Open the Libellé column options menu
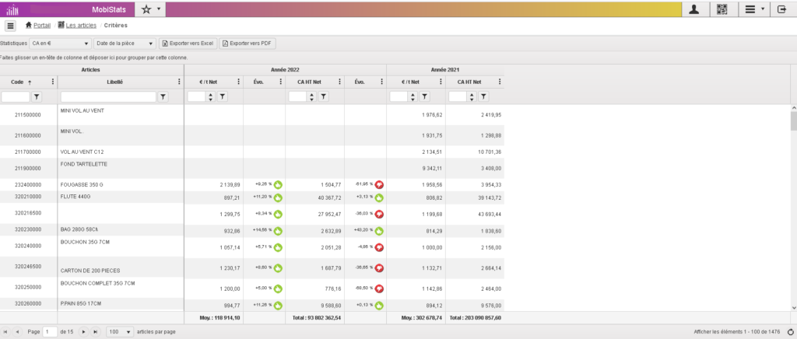Screen dimensions: 797x339 pos(178,82)
